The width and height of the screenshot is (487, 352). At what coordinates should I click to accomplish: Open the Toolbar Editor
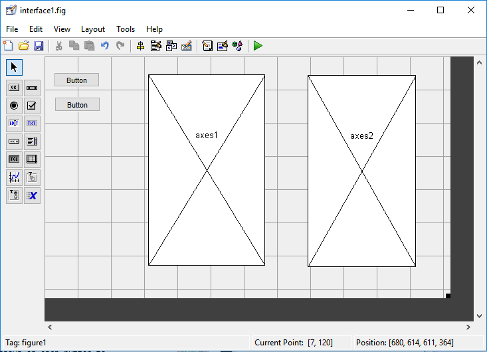(186, 46)
